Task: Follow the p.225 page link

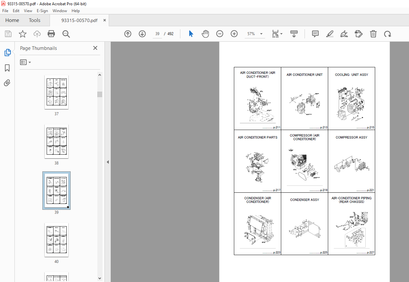Action: (x=318, y=253)
